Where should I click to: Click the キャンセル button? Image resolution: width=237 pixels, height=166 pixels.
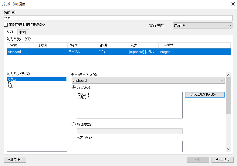click(x=222, y=160)
